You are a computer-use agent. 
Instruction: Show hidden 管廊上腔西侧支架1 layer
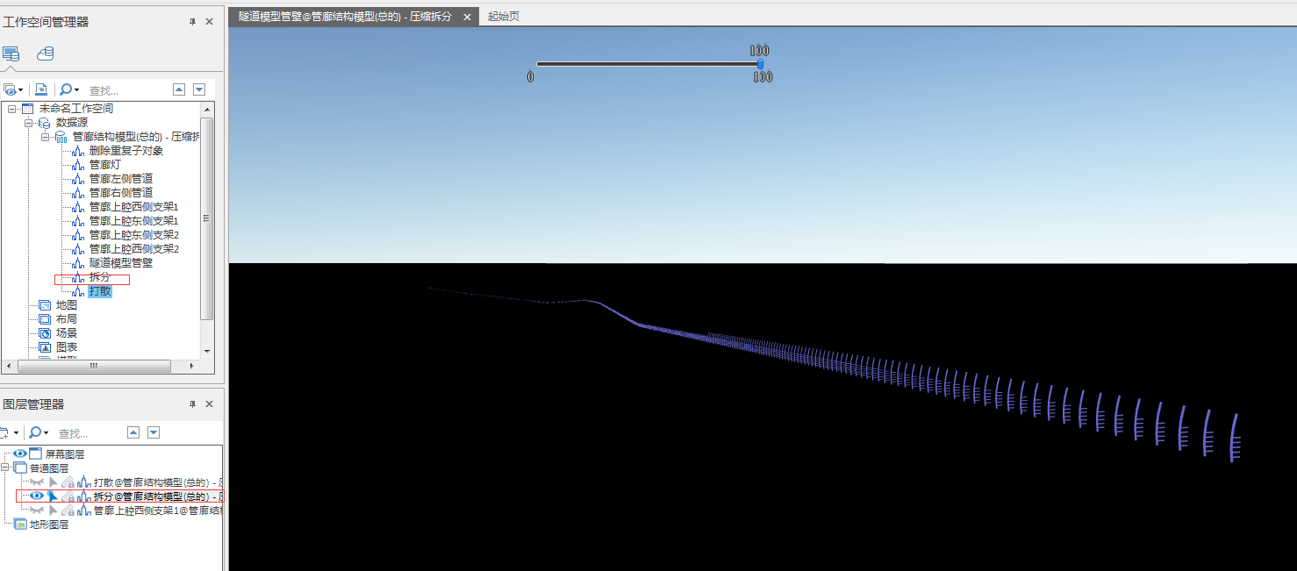(37, 510)
